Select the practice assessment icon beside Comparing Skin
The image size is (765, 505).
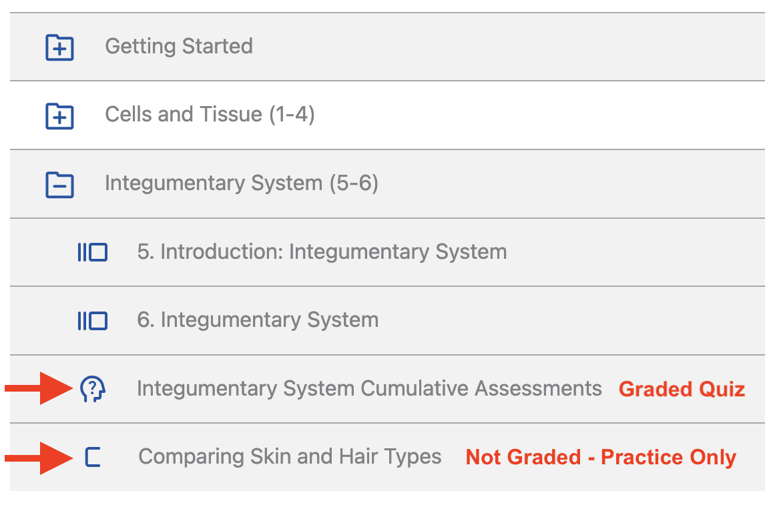[x=93, y=456]
